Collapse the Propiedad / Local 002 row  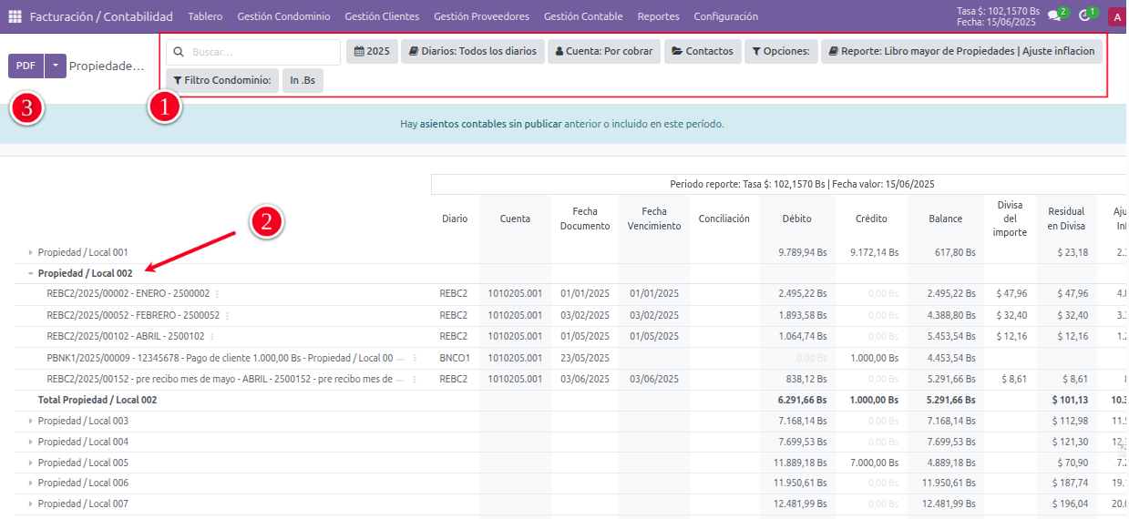click(x=30, y=273)
